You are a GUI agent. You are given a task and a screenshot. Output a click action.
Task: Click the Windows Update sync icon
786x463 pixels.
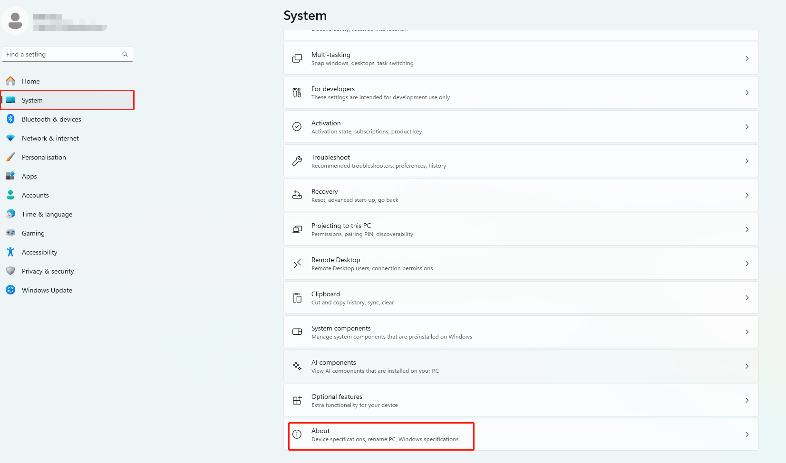point(10,290)
